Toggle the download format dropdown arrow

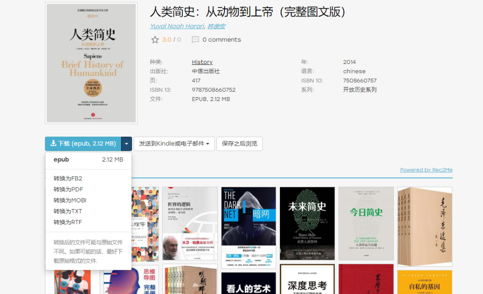[x=126, y=144]
